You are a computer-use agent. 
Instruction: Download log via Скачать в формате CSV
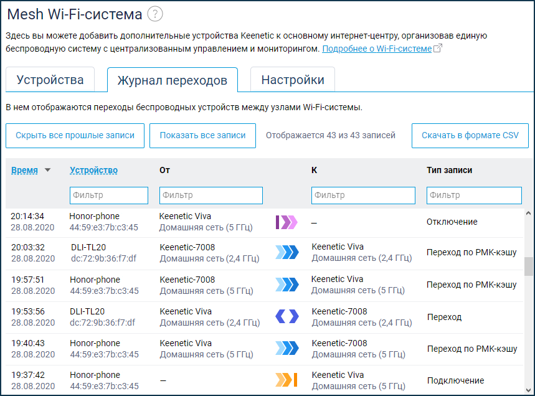pyautogui.click(x=470, y=135)
